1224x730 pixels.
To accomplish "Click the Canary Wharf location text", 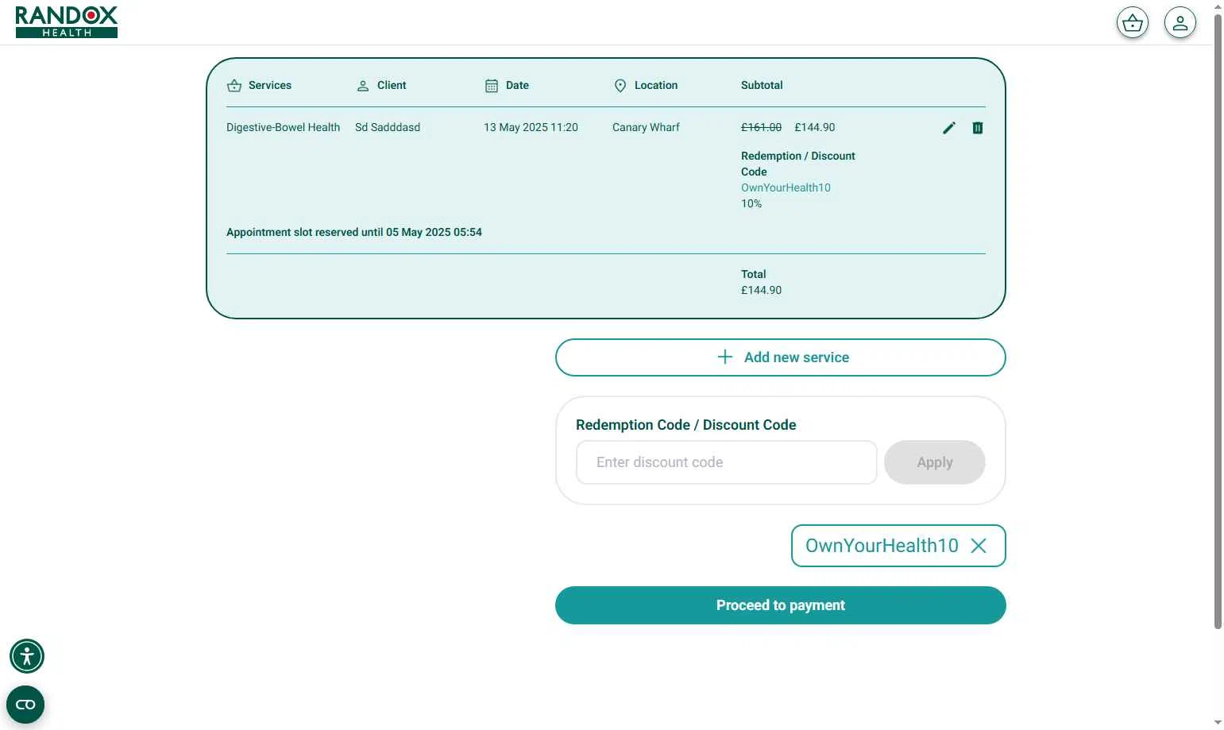I will coord(646,127).
